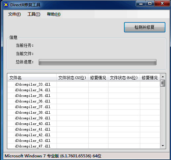The height and width of the screenshot is (160, 171).
Task: Select row d3dcompiler_43.dll
Action: [x=84, y=140]
